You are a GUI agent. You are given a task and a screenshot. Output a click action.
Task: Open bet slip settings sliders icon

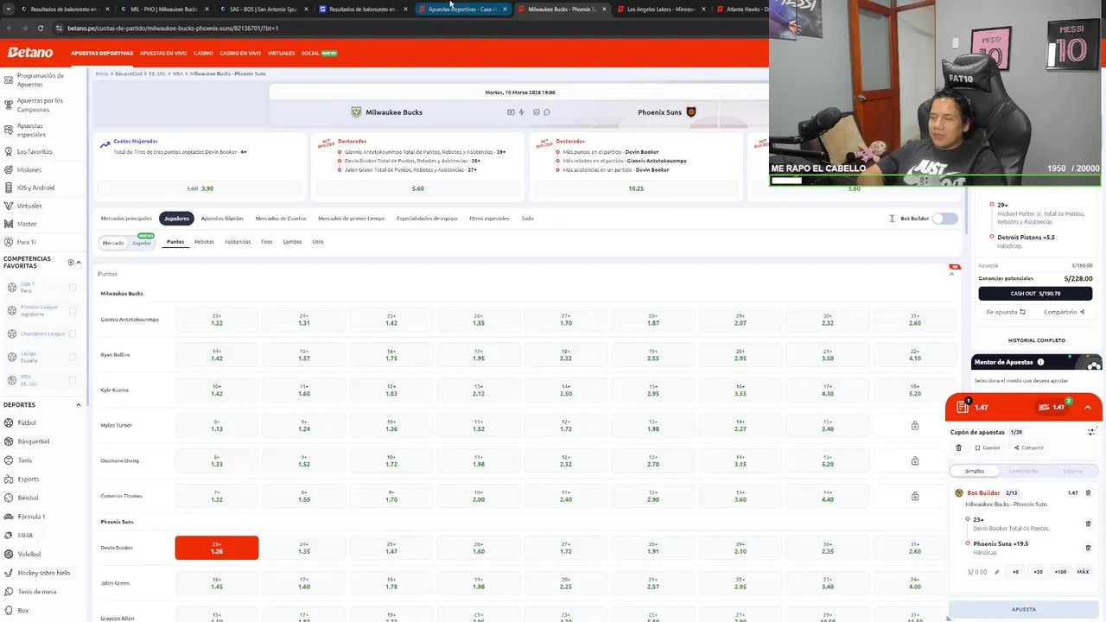tap(1091, 432)
